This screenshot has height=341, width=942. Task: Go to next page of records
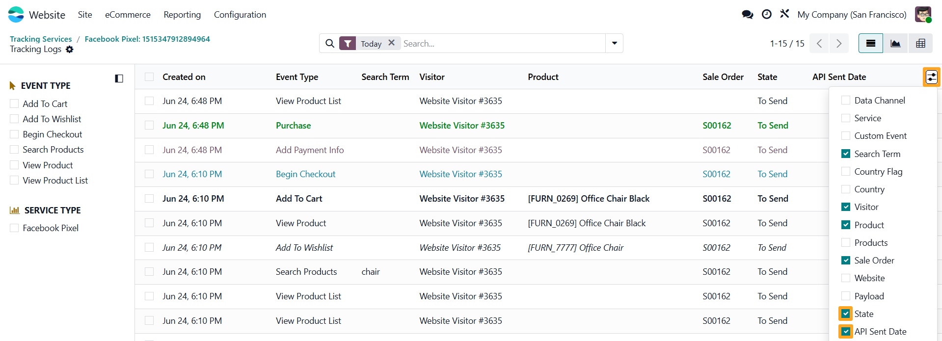coord(839,44)
